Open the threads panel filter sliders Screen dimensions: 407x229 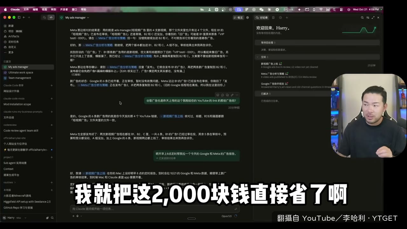[x=368, y=17]
